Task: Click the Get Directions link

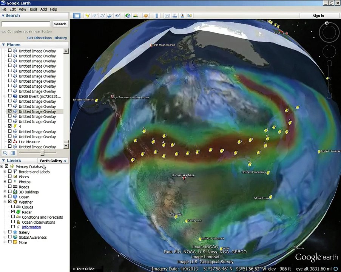Action: (x=39, y=38)
